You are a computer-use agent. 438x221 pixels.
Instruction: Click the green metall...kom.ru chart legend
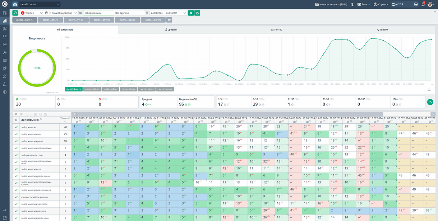tap(73, 89)
